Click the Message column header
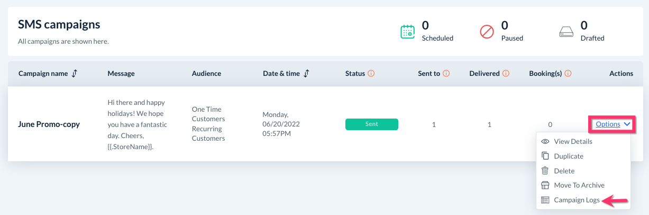Screen dimensions: 649x215 tap(121, 74)
